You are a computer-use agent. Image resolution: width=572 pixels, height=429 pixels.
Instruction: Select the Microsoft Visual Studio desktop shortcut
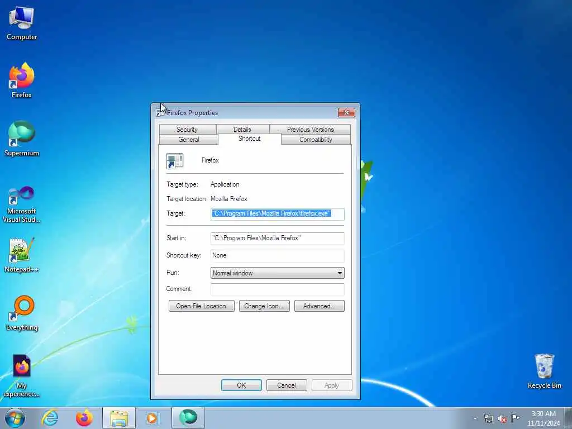22,204
